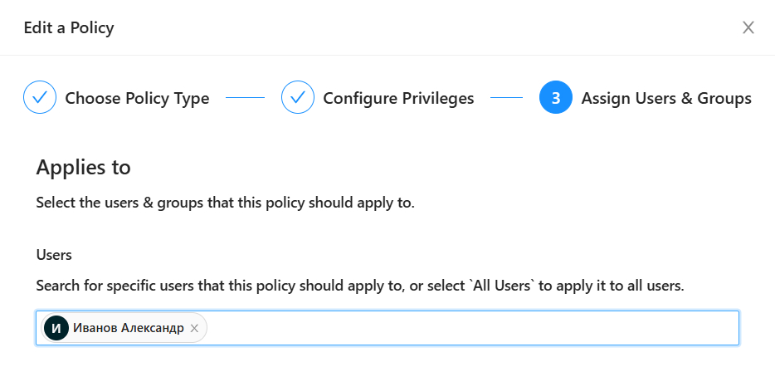Click connector line after Configure Privileges

tap(506, 98)
